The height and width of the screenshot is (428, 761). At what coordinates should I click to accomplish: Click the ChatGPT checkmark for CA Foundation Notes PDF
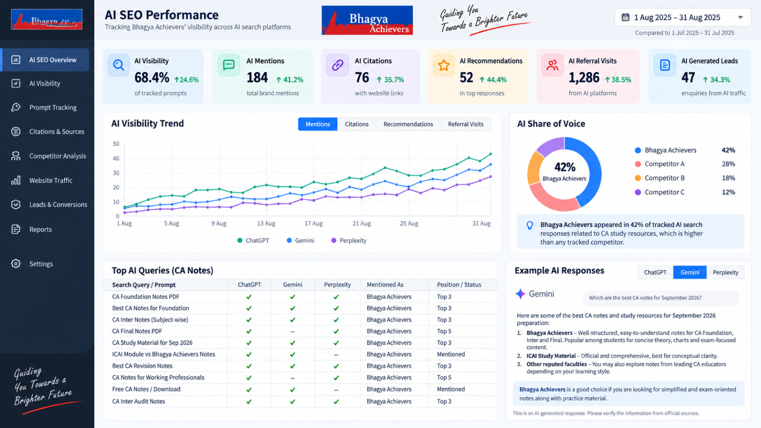pyautogui.click(x=249, y=297)
